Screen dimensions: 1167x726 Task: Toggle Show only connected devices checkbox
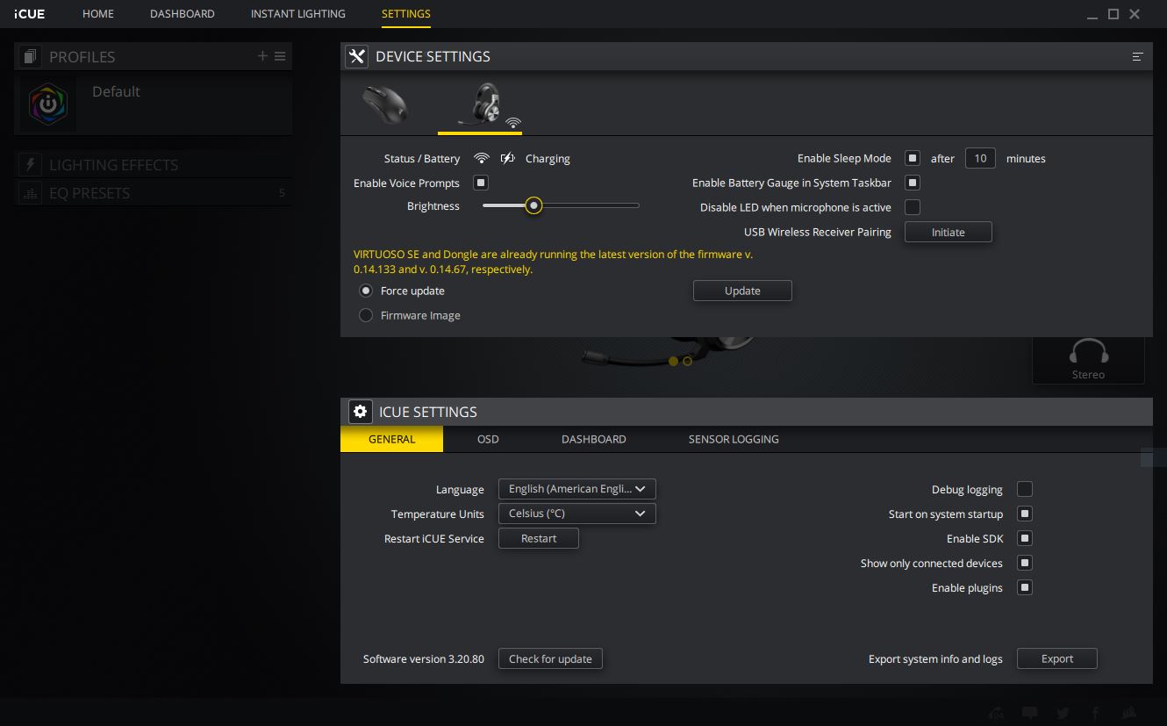click(1025, 563)
